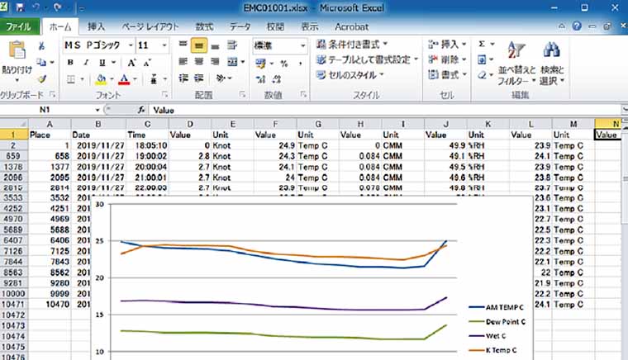628x360 pixels.
Task: Switch to the データ data tab
Action: point(240,26)
